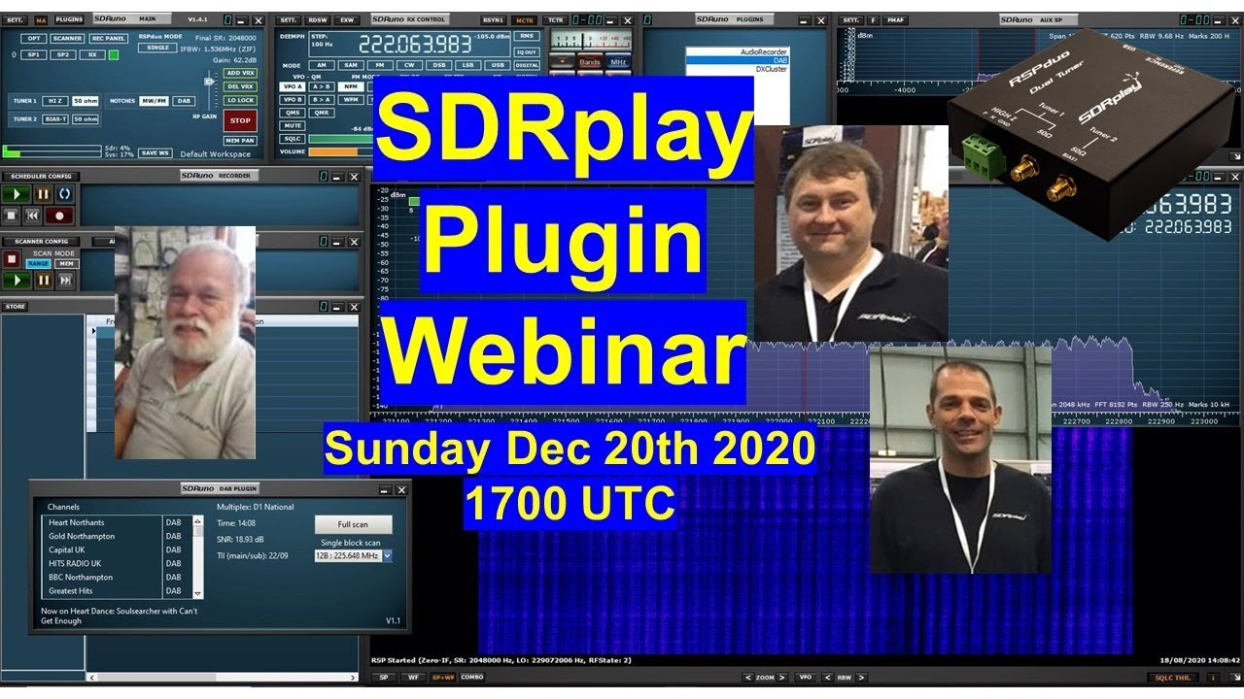Increase RBW with the right arrow
Viewport: 1244px width, 699px height.
pyautogui.click(x=861, y=677)
